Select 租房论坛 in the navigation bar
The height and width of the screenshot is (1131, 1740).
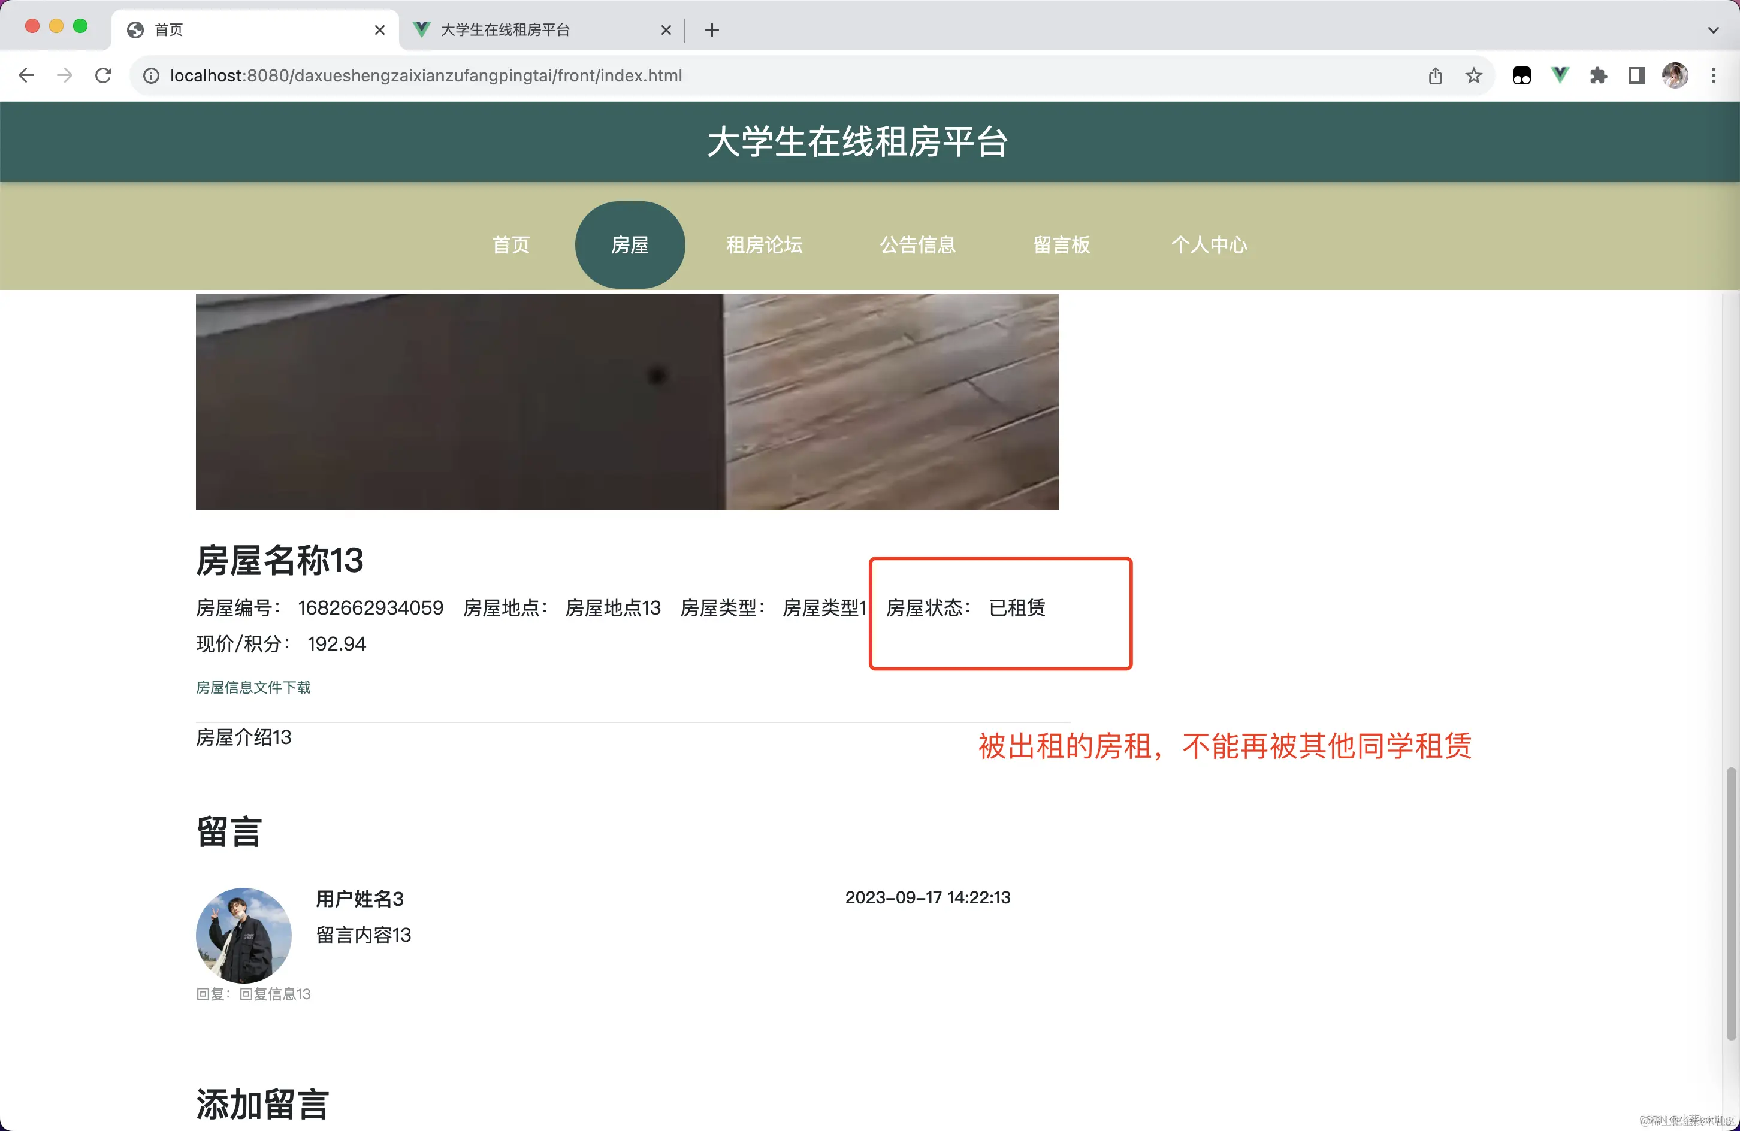click(764, 244)
